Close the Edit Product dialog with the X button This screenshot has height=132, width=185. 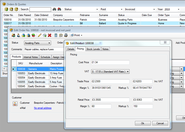pos(165,42)
